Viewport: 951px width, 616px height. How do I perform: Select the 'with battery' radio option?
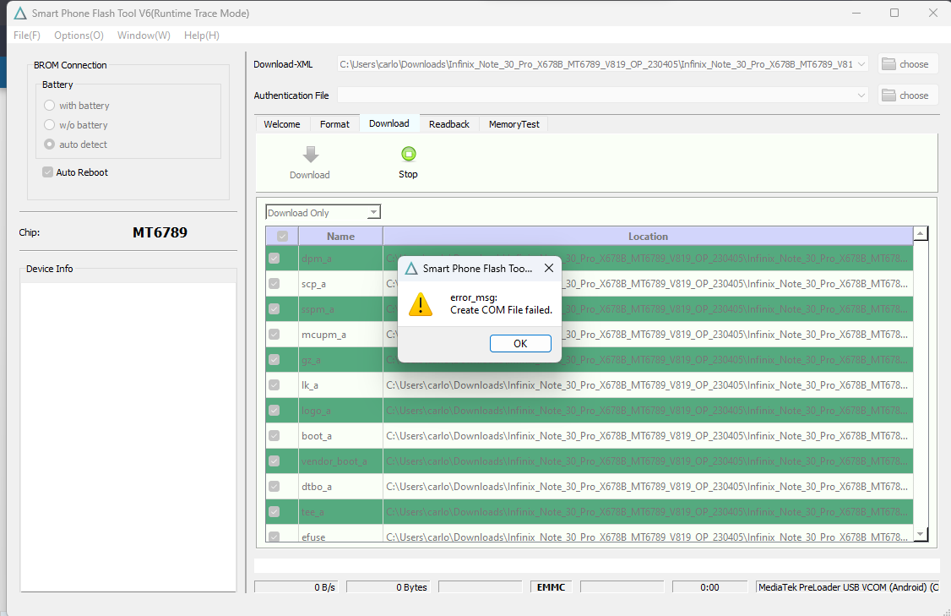tap(49, 106)
